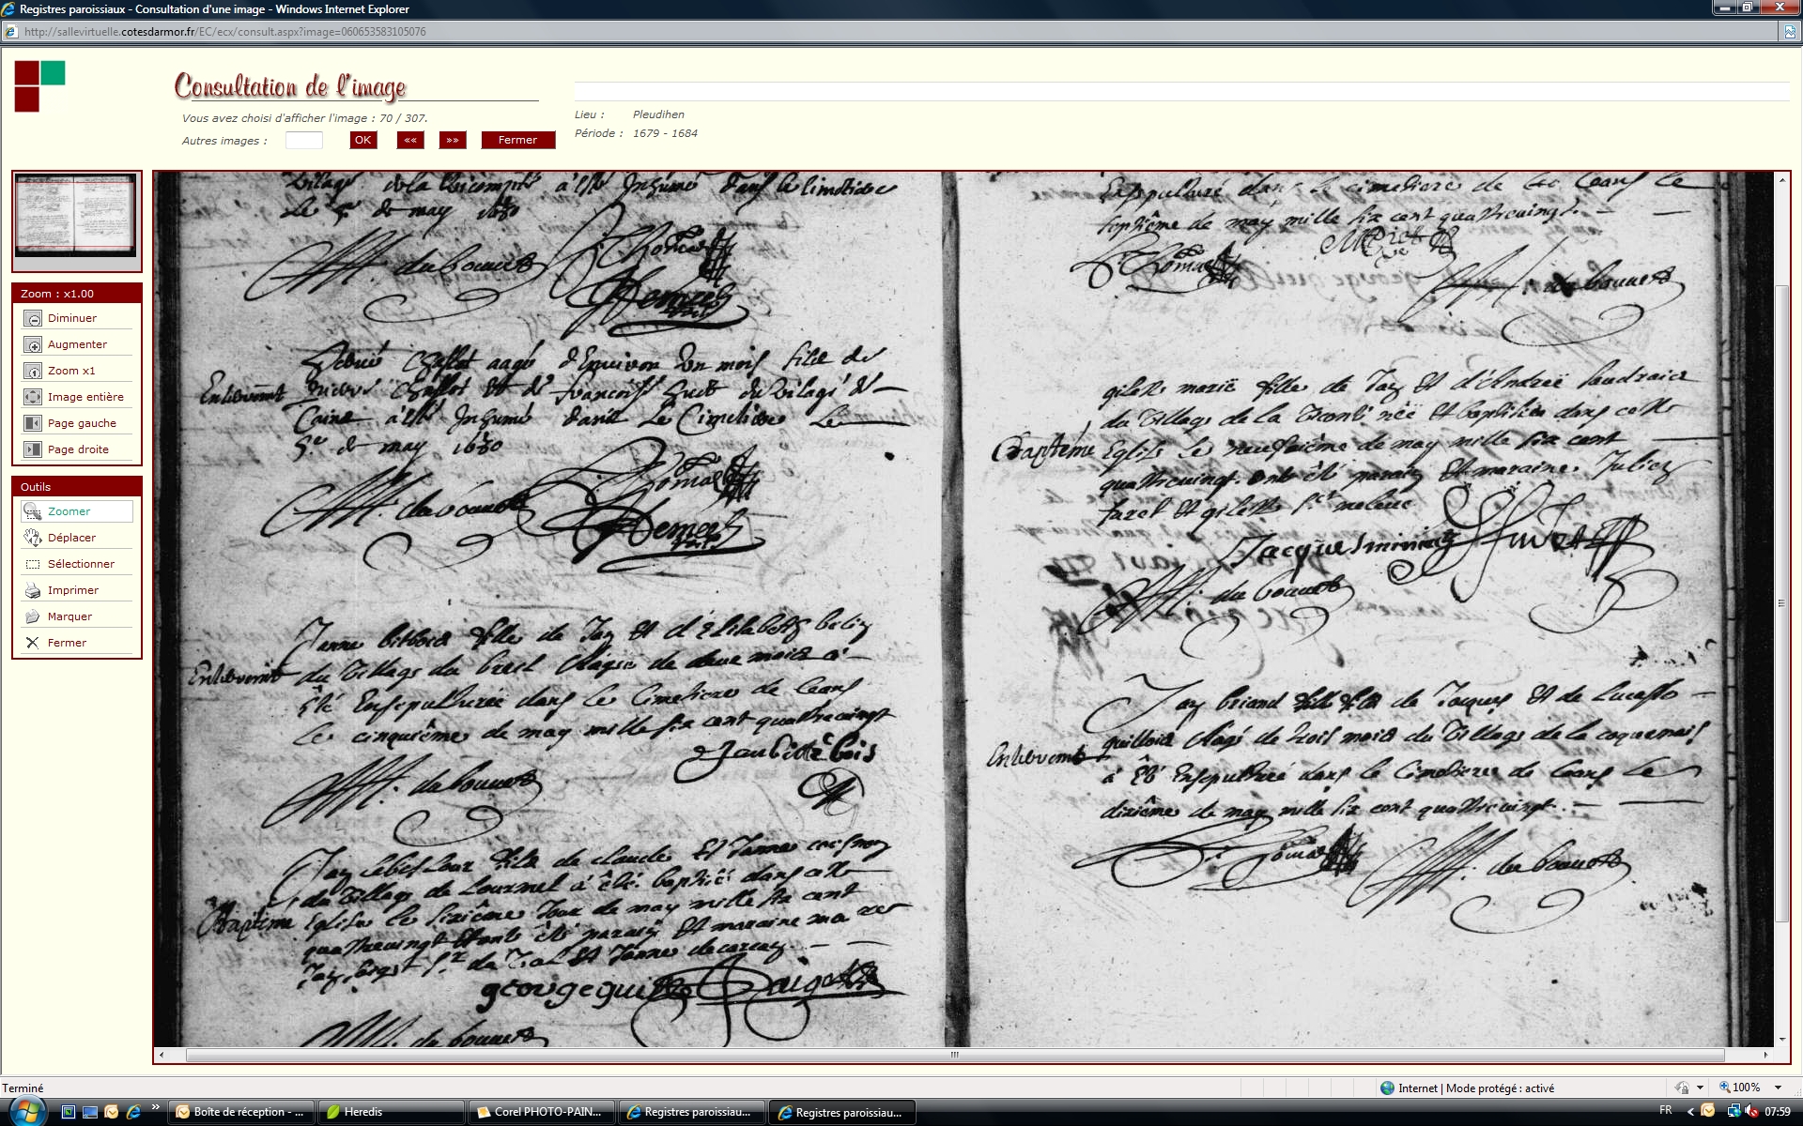1803x1126 pixels.
Task: Click the Image entière fit icon
Action: coord(33,398)
